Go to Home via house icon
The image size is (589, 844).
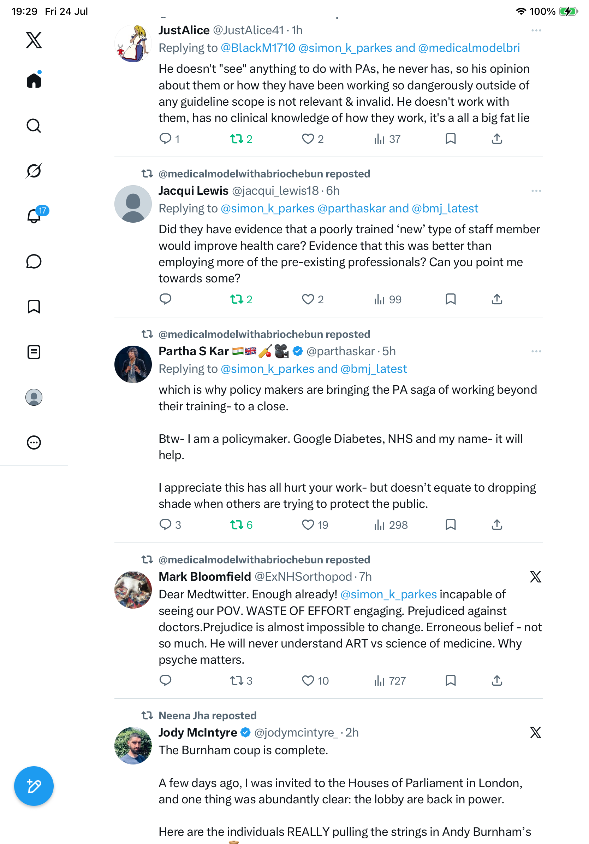click(x=34, y=80)
